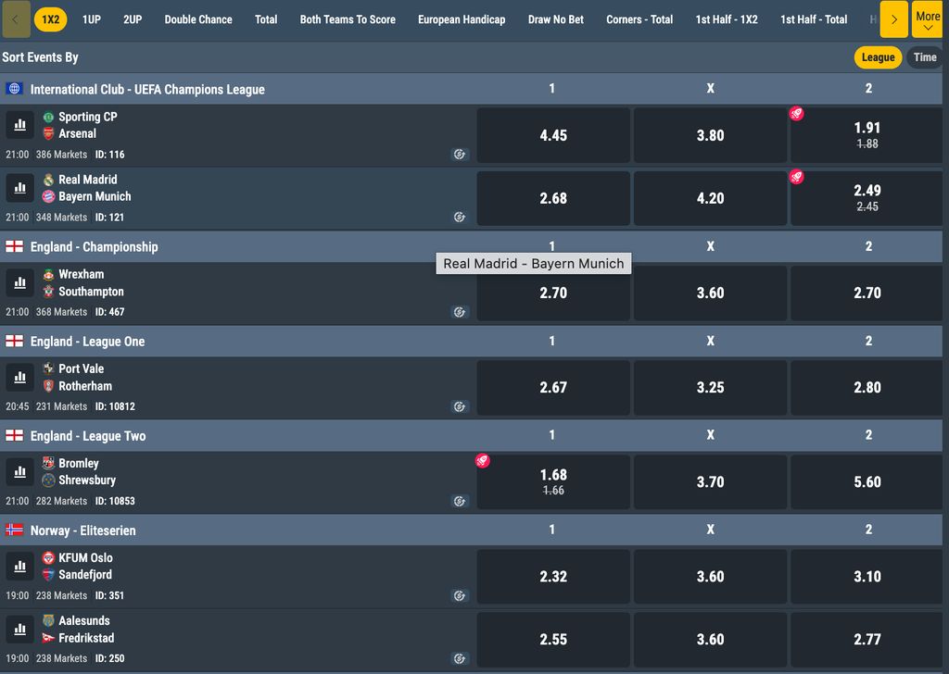Open 386 Markets for Sporting CP match
This screenshot has height=674, width=949.
point(61,155)
